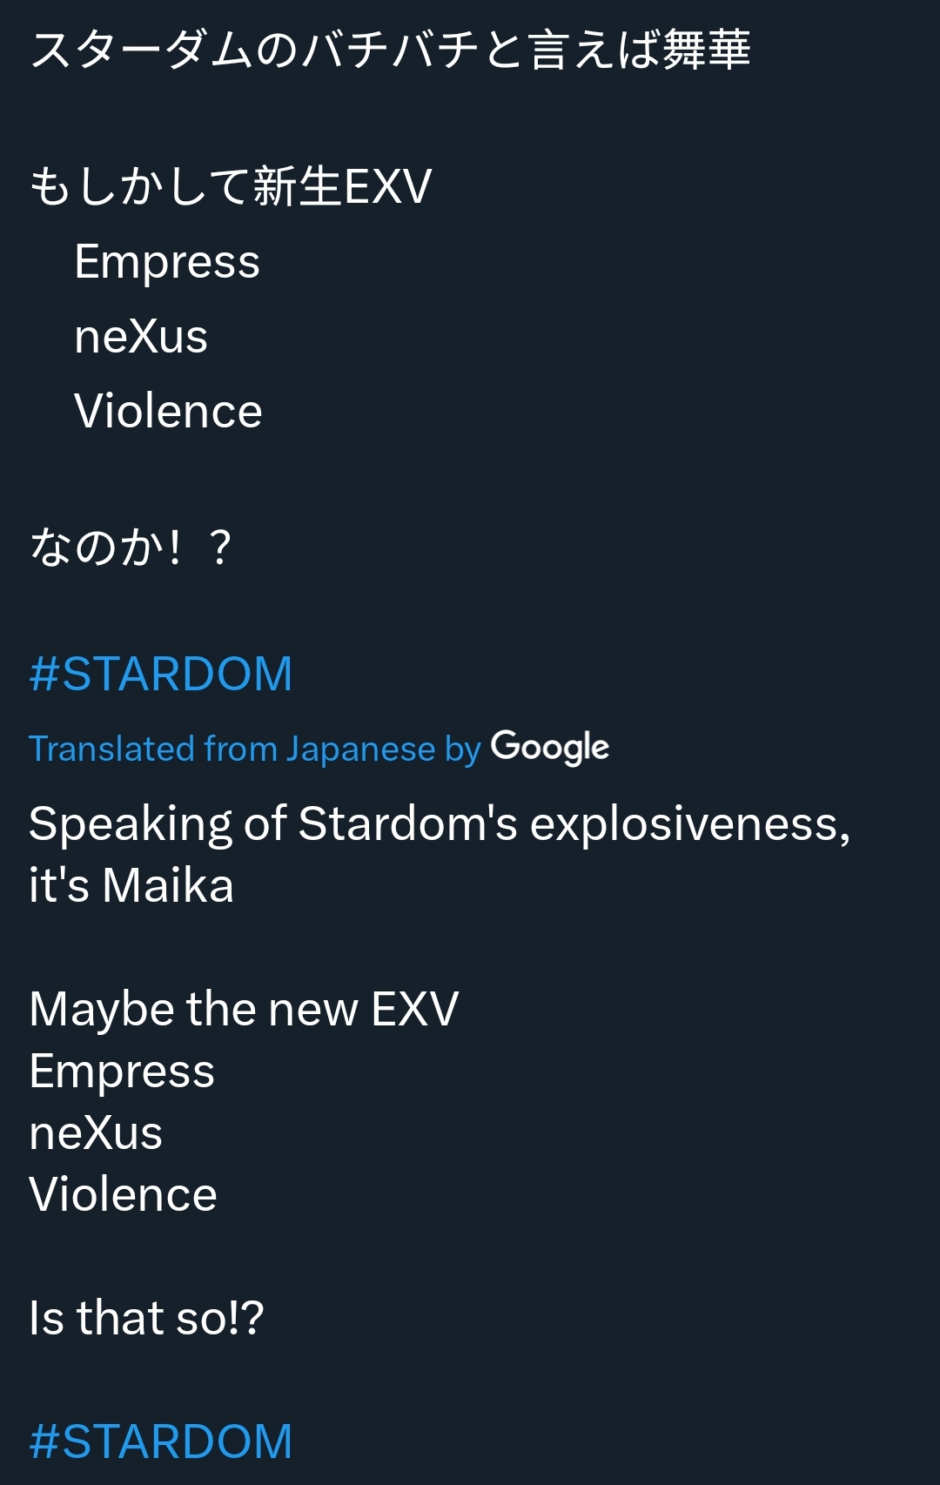Click the translated text "it's Maika"
Image resolution: width=940 pixels, height=1485 pixels.
(x=131, y=885)
